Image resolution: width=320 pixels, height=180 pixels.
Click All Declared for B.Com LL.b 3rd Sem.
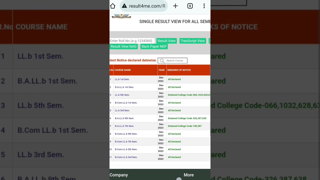[x=174, y=157]
